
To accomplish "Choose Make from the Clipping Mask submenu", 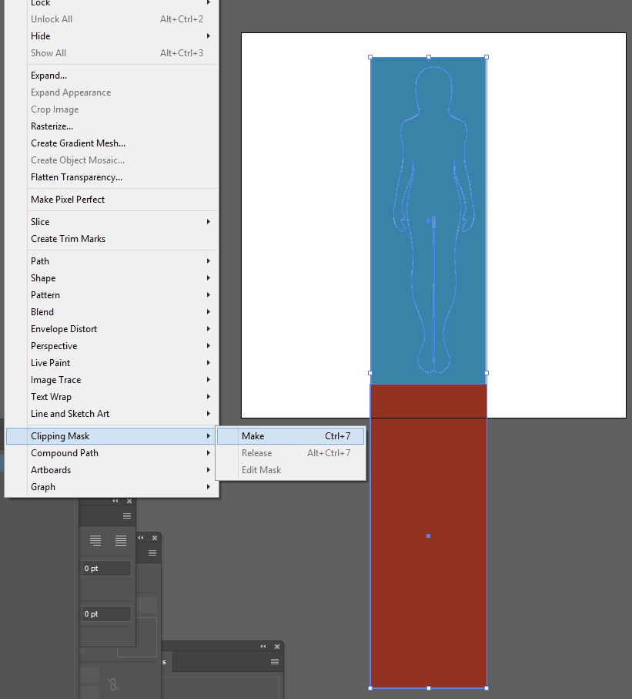I will (252, 435).
